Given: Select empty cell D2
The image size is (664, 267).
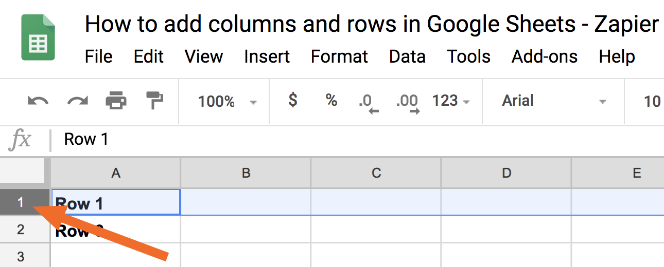Looking at the screenshot, I should pyautogui.click(x=506, y=229).
